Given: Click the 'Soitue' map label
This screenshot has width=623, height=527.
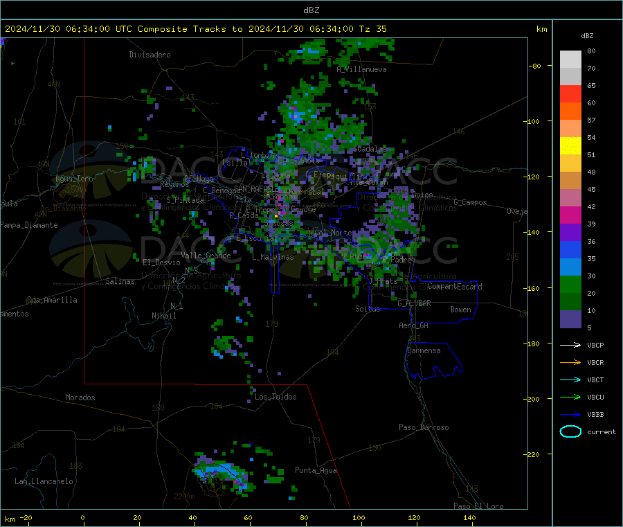Looking at the screenshot, I should point(368,309).
